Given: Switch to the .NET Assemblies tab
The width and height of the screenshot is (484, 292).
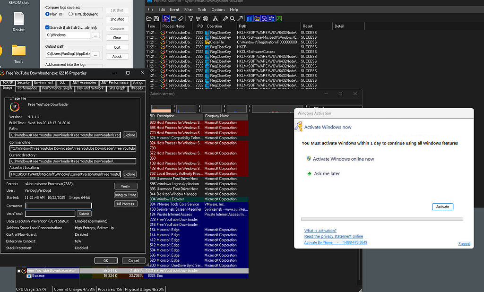Looking at the screenshot, I should coord(84,82).
